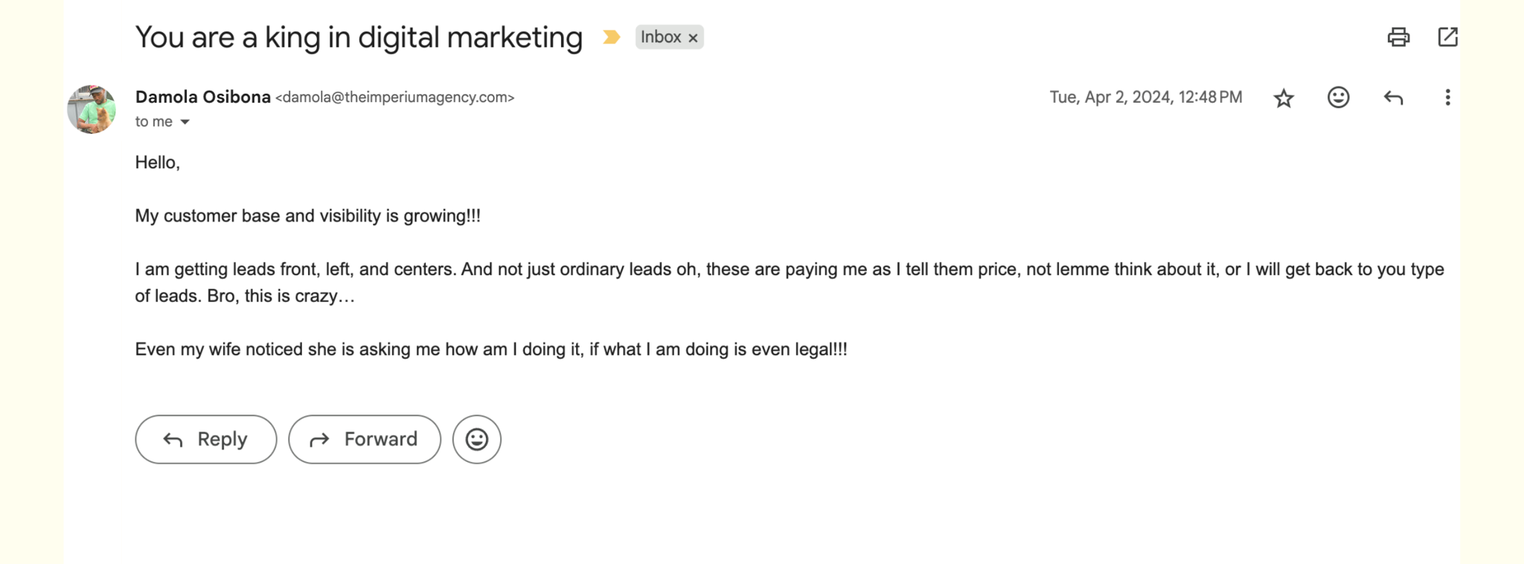
Task: Click the Inbox label chip
Action: tap(661, 37)
